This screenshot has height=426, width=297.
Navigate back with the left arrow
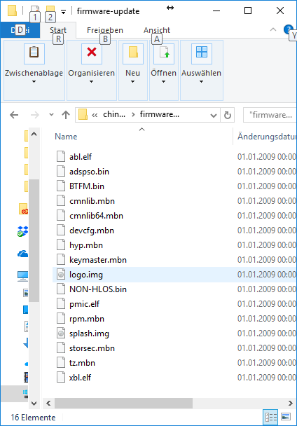(x=14, y=115)
